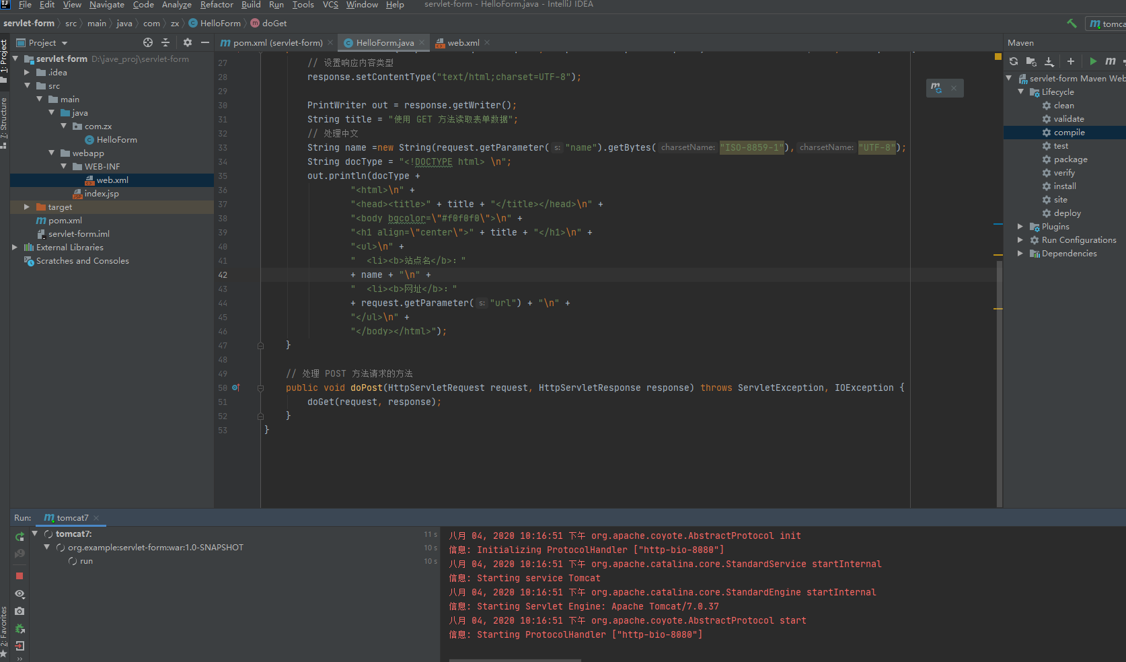Image resolution: width=1126 pixels, height=662 pixels.
Task: Select the Maven deploy lifecycle goal
Action: coord(1067,213)
